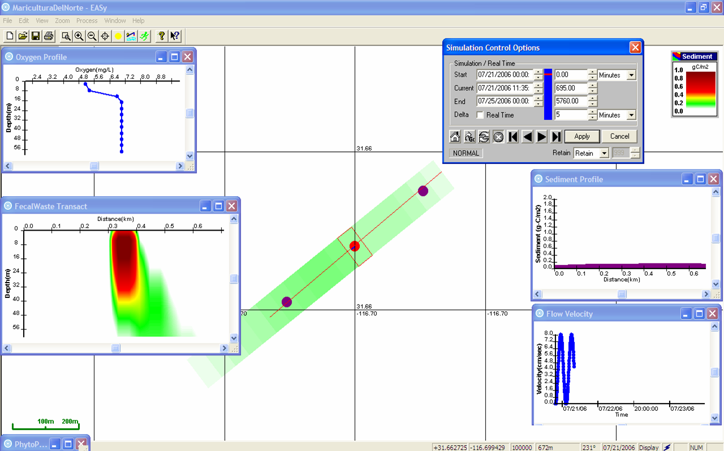Click the zoom out magnifier tool
The image size is (724, 451).
click(92, 36)
